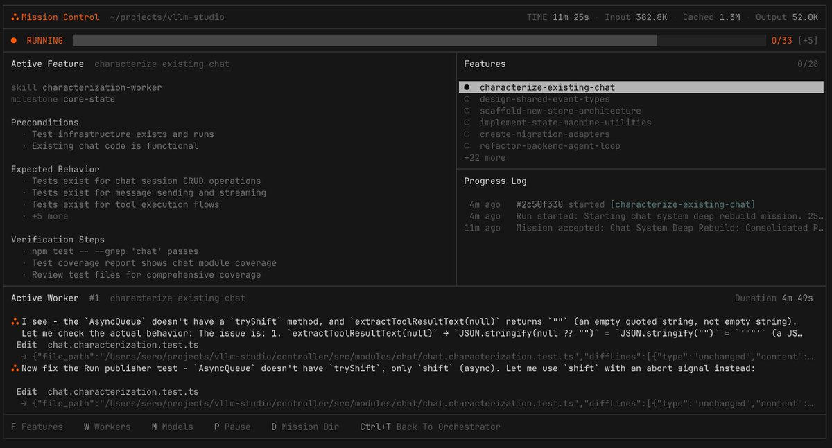The height and width of the screenshot is (448, 832).
Task: Select design-shared-event-types feature
Action: point(546,99)
